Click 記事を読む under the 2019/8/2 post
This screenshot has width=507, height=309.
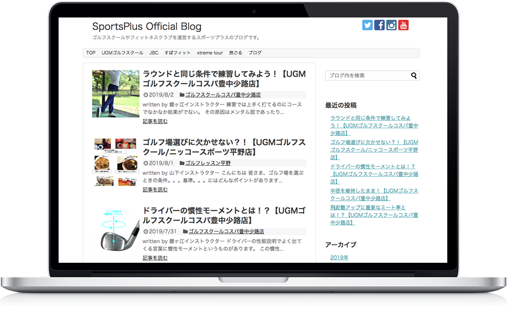155,121
